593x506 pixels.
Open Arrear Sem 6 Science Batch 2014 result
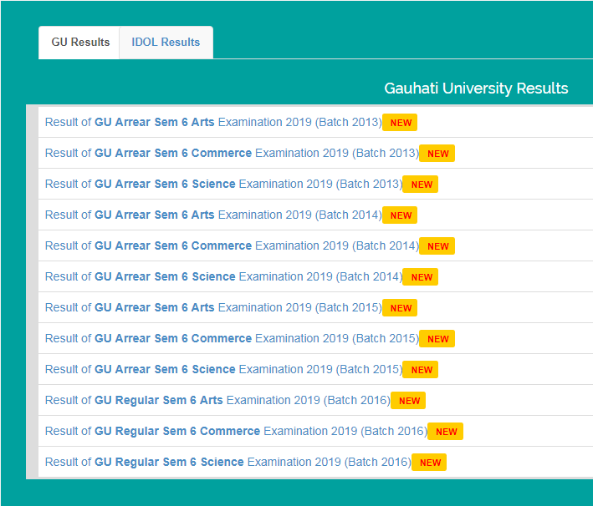(224, 276)
